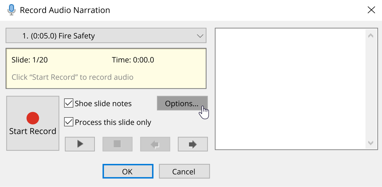Close the Record Audio Narration dialog
Screen dimensions: 382x187
[x=371, y=10]
